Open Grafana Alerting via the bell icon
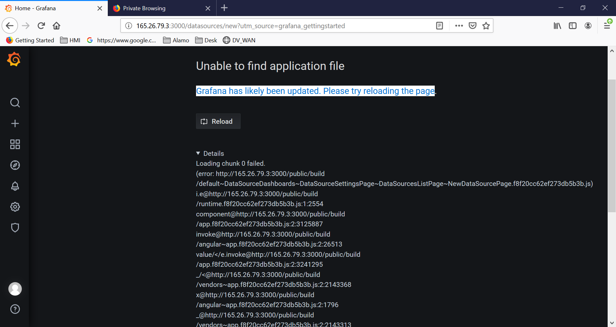Viewport: 616px width, 327px height. tap(15, 186)
